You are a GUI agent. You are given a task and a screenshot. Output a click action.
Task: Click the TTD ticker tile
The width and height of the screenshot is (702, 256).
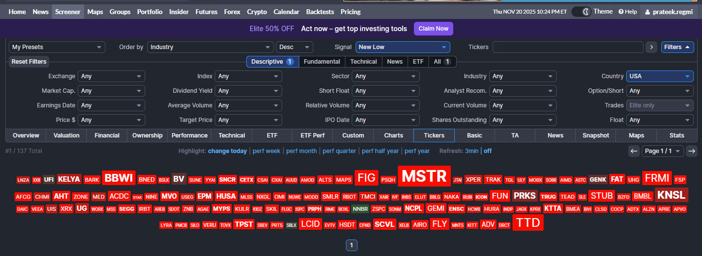[x=528, y=223]
